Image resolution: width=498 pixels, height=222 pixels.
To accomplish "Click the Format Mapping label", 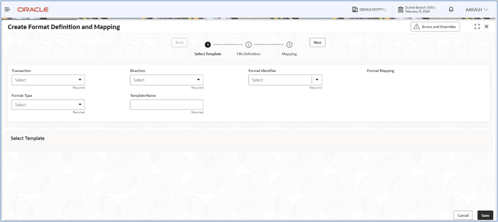I will coord(381,71).
